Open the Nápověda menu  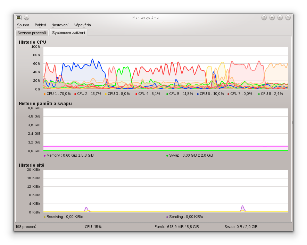(82, 25)
